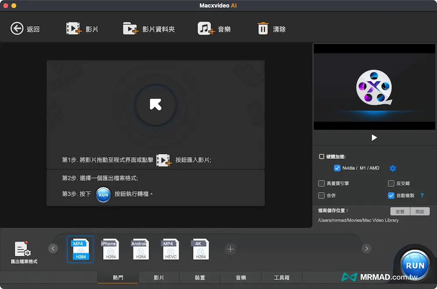Choose the 4K H264 format preset

tap(201, 249)
